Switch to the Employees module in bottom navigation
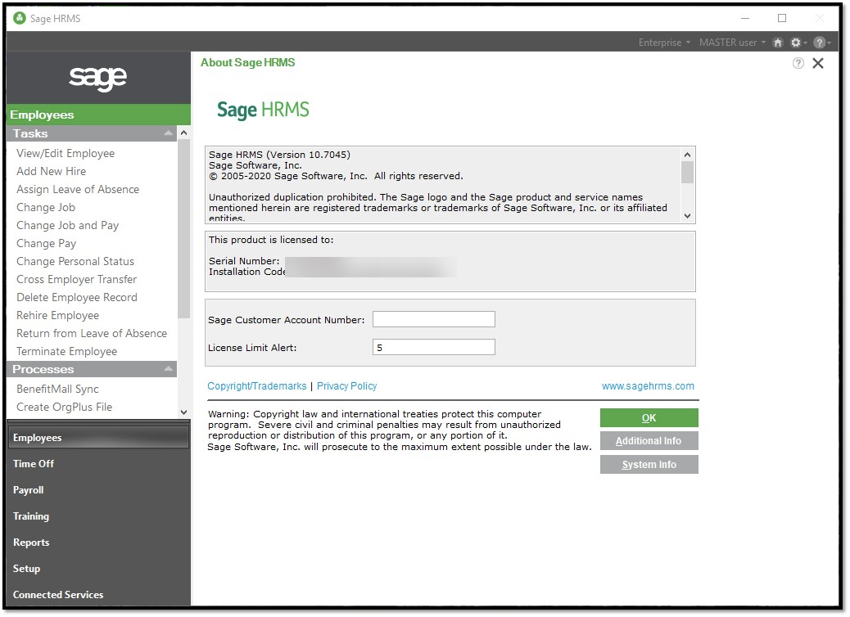850x617 pixels. coord(98,437)
